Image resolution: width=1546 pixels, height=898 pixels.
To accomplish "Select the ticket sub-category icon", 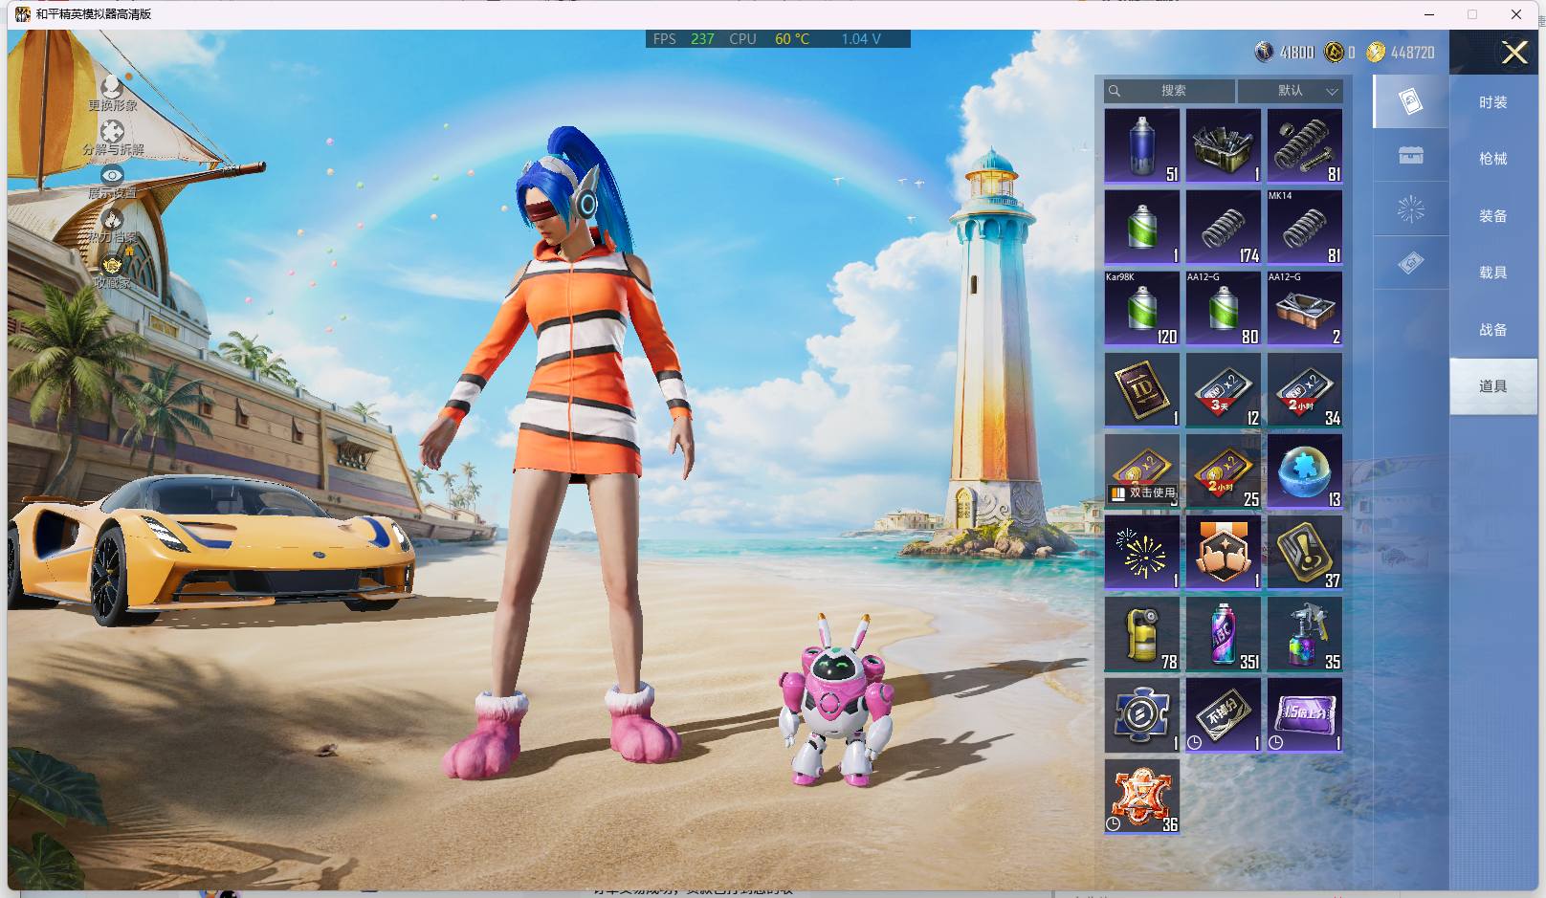I will [x=1410, y=263].
